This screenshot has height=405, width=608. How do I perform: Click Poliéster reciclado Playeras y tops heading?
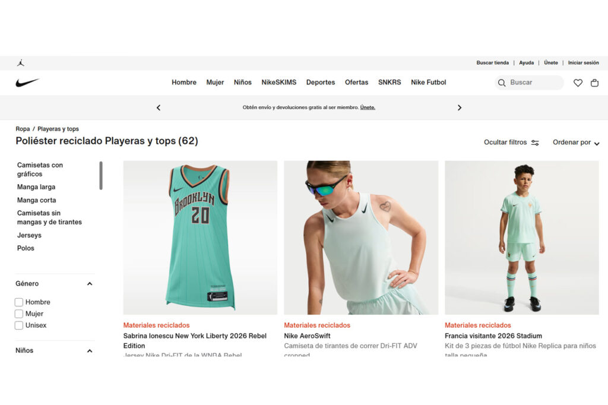pos(107,141)
